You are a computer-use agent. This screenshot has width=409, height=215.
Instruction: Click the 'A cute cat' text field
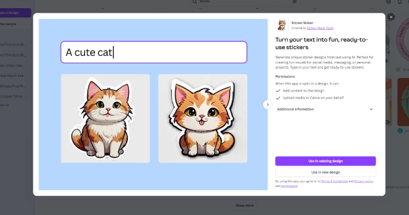tap(154, 52)
